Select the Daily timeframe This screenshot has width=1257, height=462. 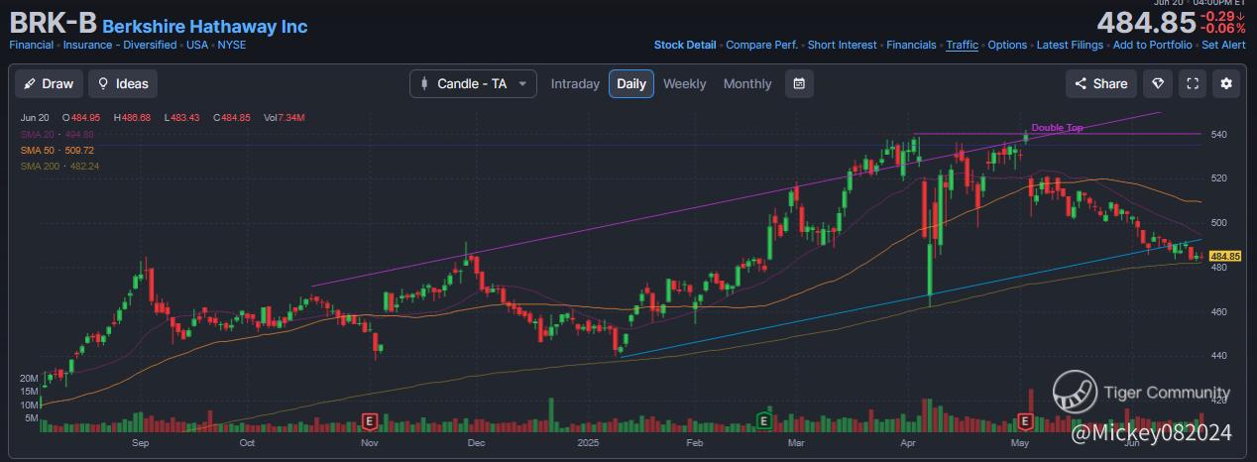pyautogui.click(x=631, y=83)
